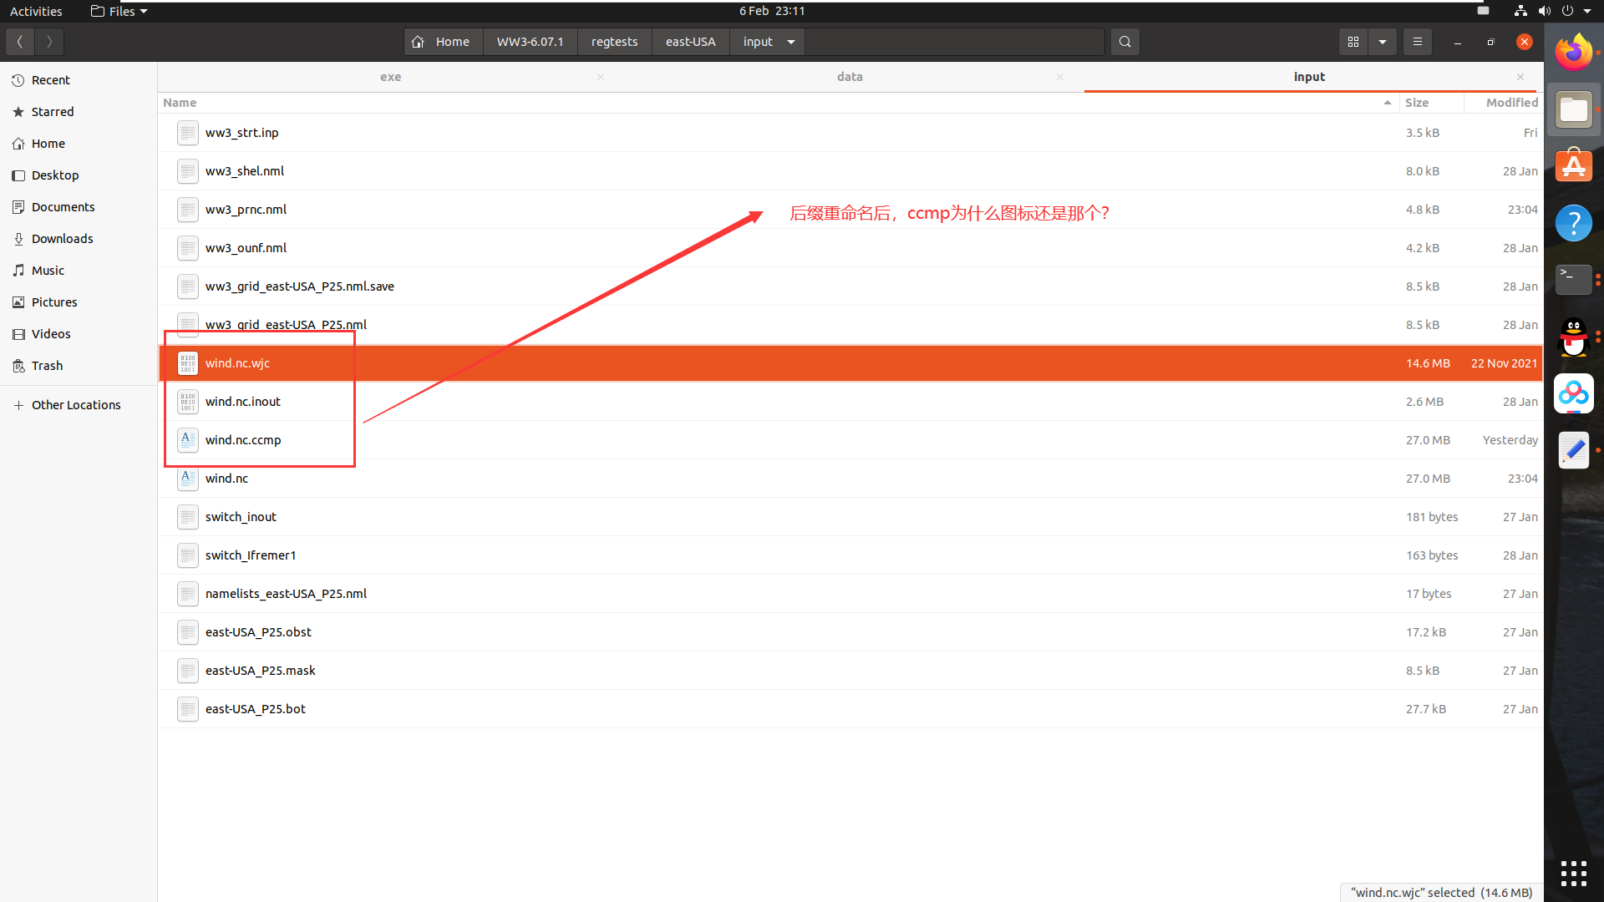Show applications grid in the dock
The image size is (1604, 902).
tap(1574, 874)
